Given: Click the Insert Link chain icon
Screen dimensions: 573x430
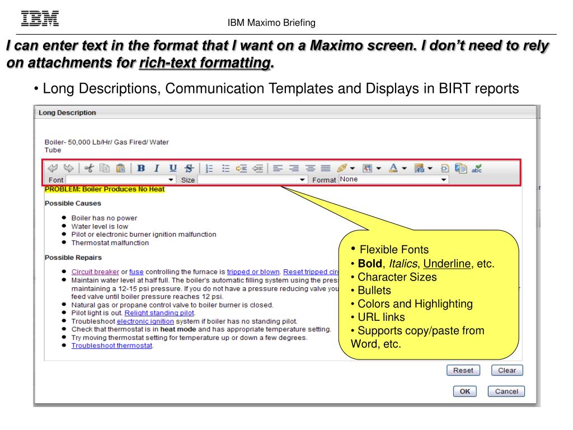Looking at the screenshot, I should pyautogui.click(x=342, y=168).
